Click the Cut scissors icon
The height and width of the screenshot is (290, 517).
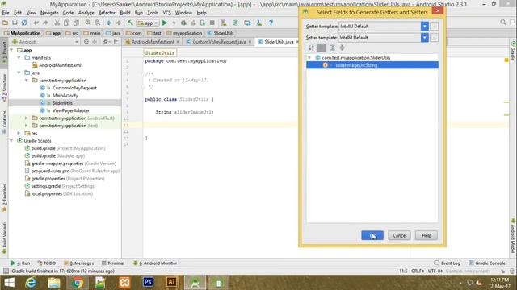[x=57, y=23]
